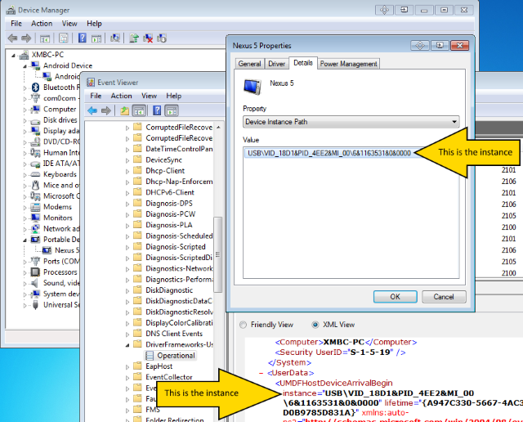
Task: Expand the Keyboards node
Action: point(25,175)
